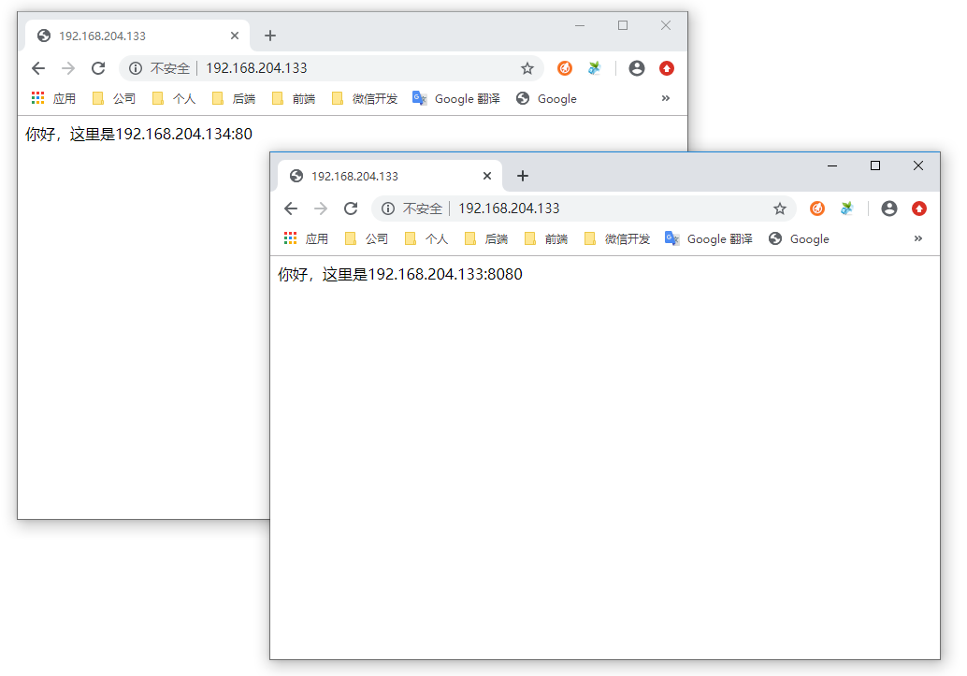Open profile avatar icon in front window
Screen dimensions: 967x676
888,209
